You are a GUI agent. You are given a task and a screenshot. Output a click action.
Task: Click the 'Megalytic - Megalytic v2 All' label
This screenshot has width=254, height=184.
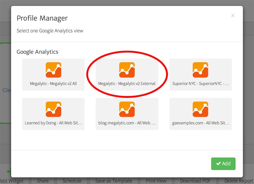point(53,84)
